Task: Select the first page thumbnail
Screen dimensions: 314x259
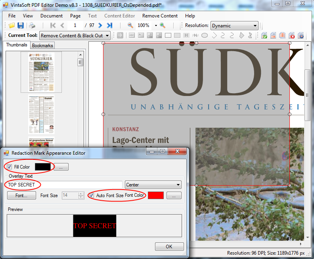Action: (41, 72)
